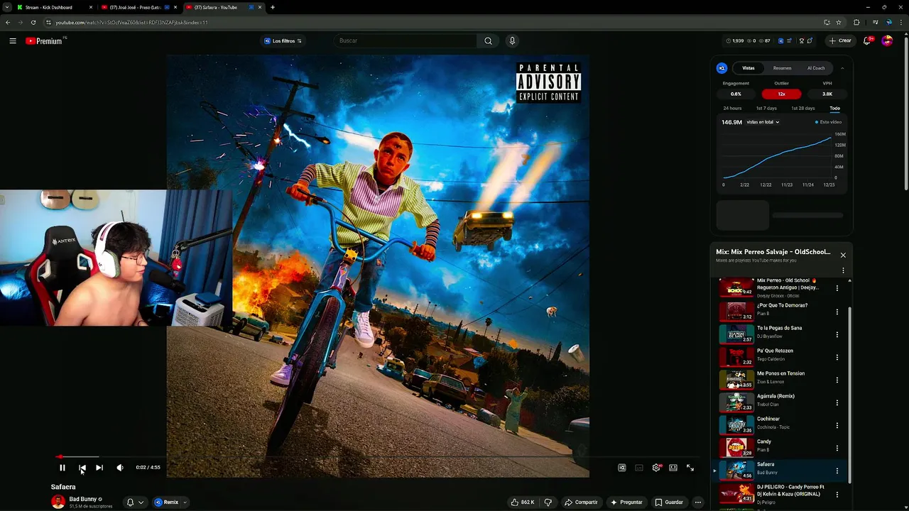Click the magnifier search button
Viewport: 909px width, 511px height.
tap(488, 41)
